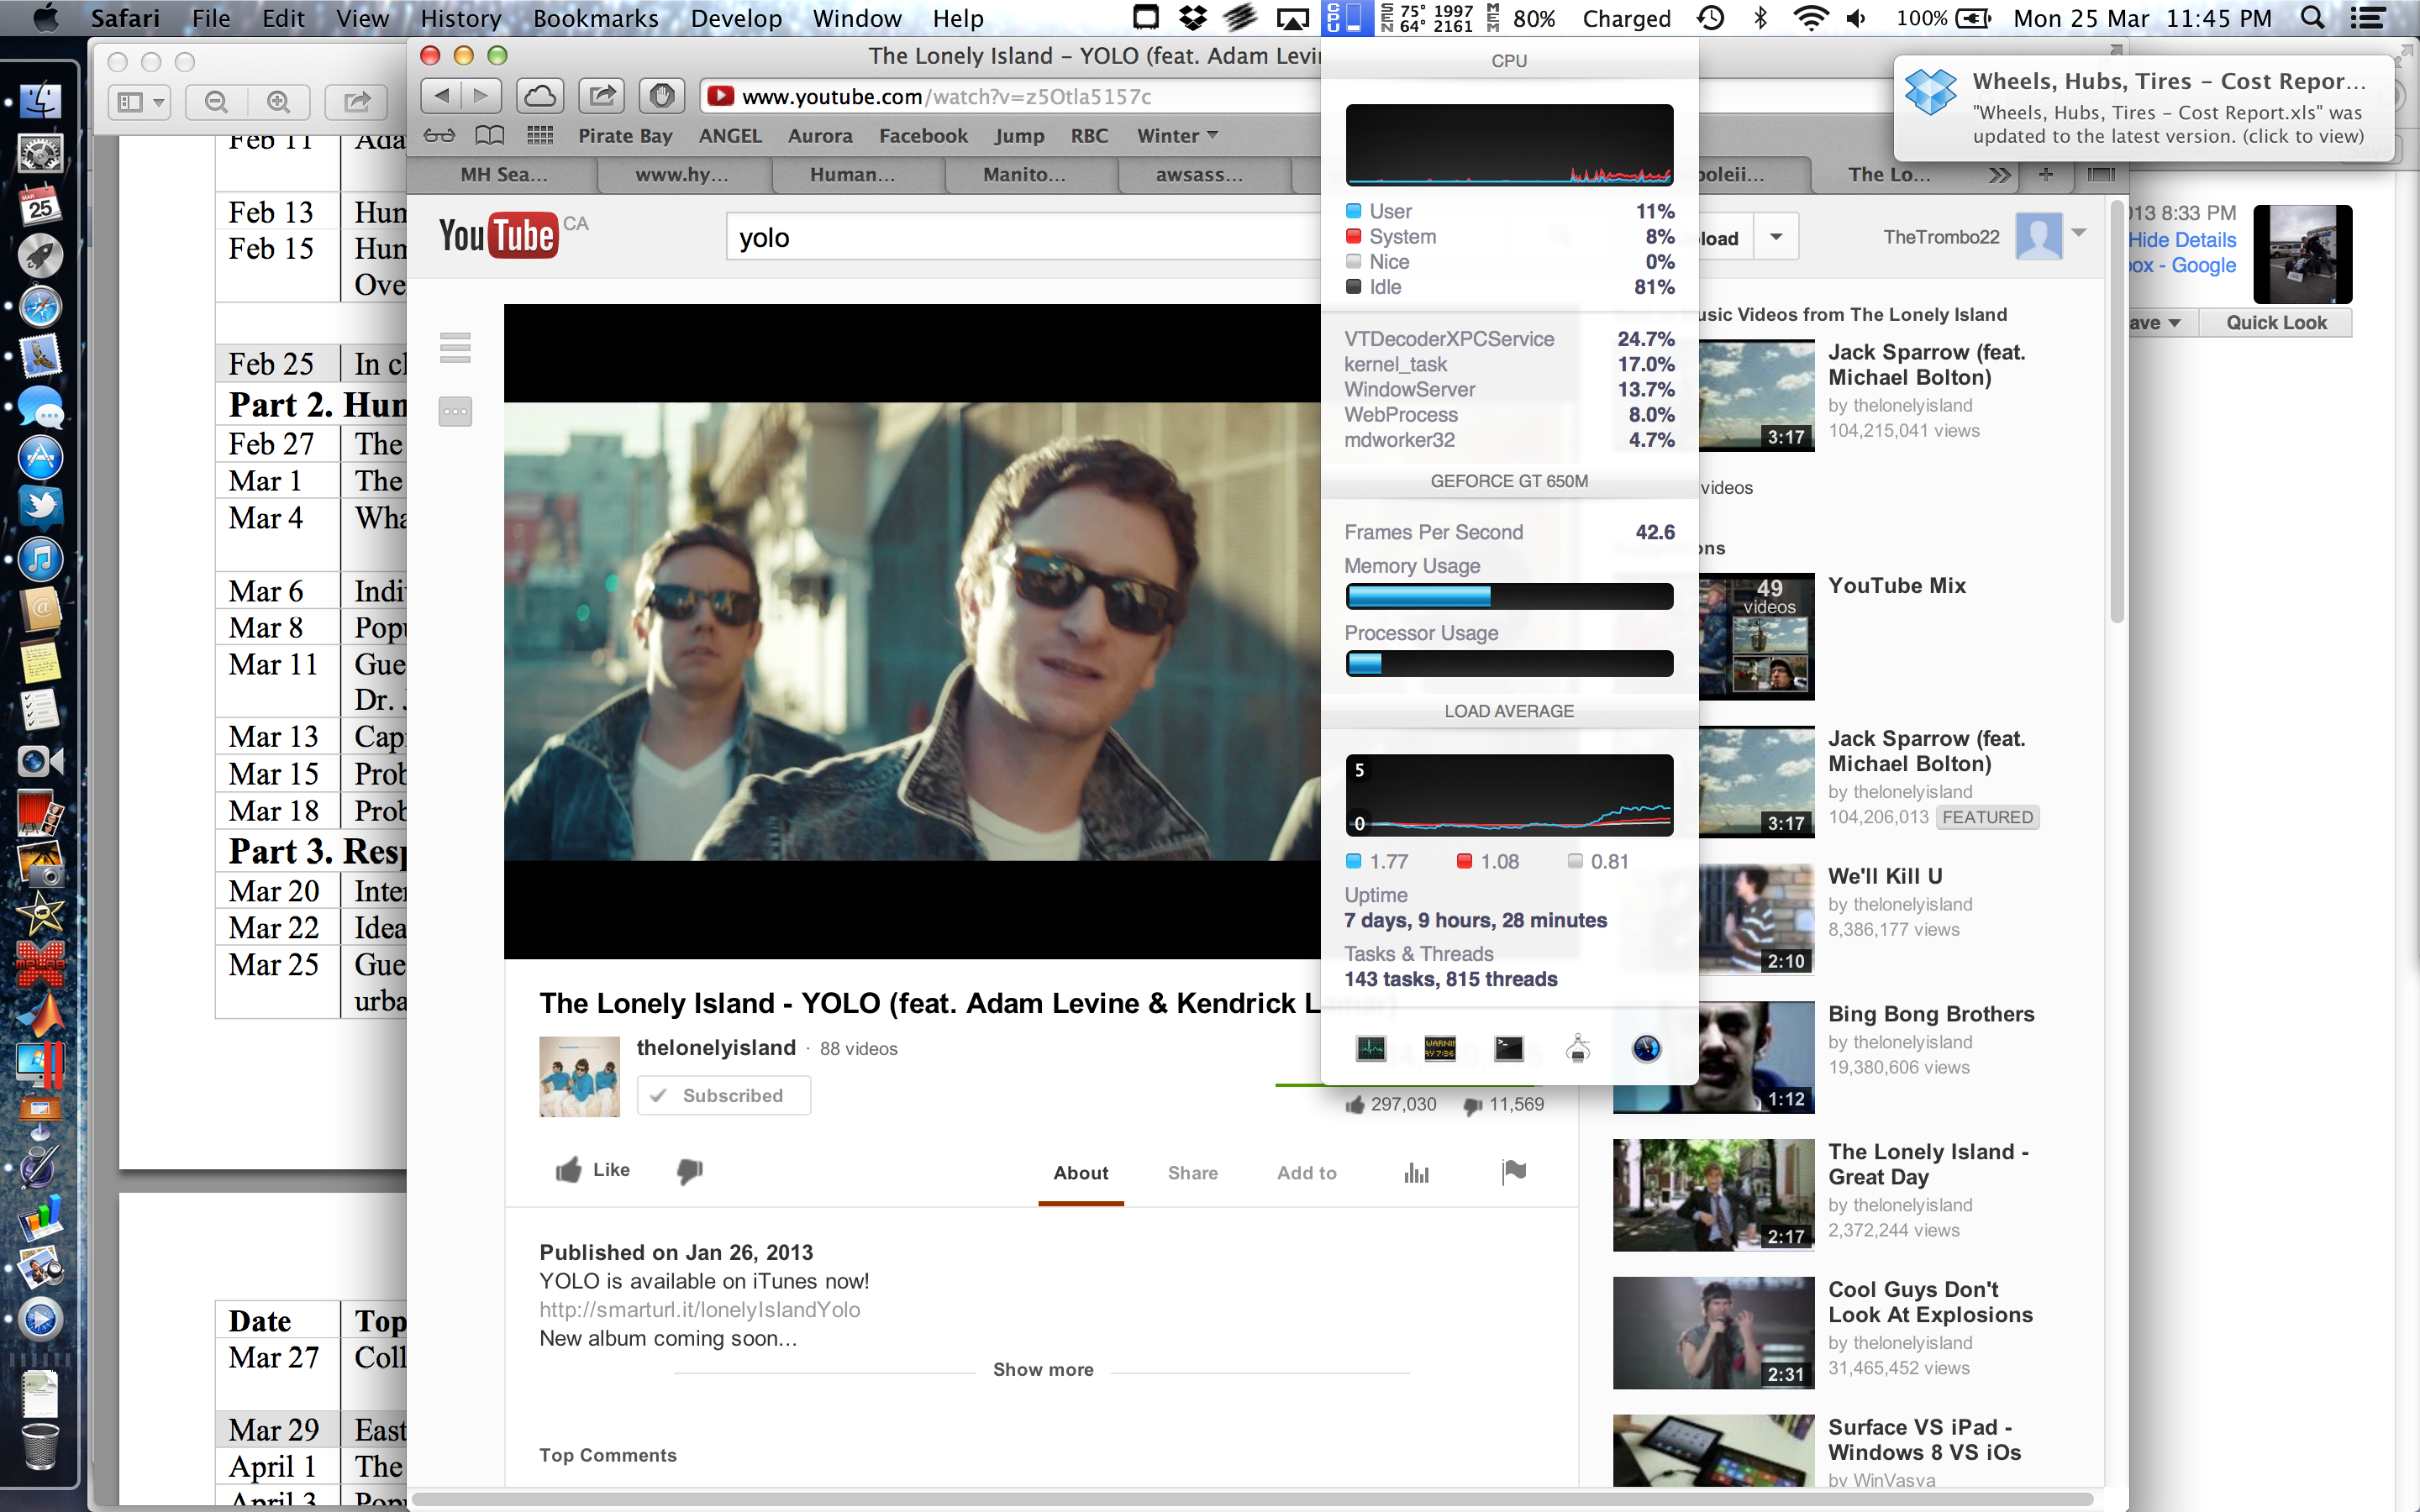
Task: Expand the upload dropdown arrow on YouTube
Action: [x=1776, y=237]
